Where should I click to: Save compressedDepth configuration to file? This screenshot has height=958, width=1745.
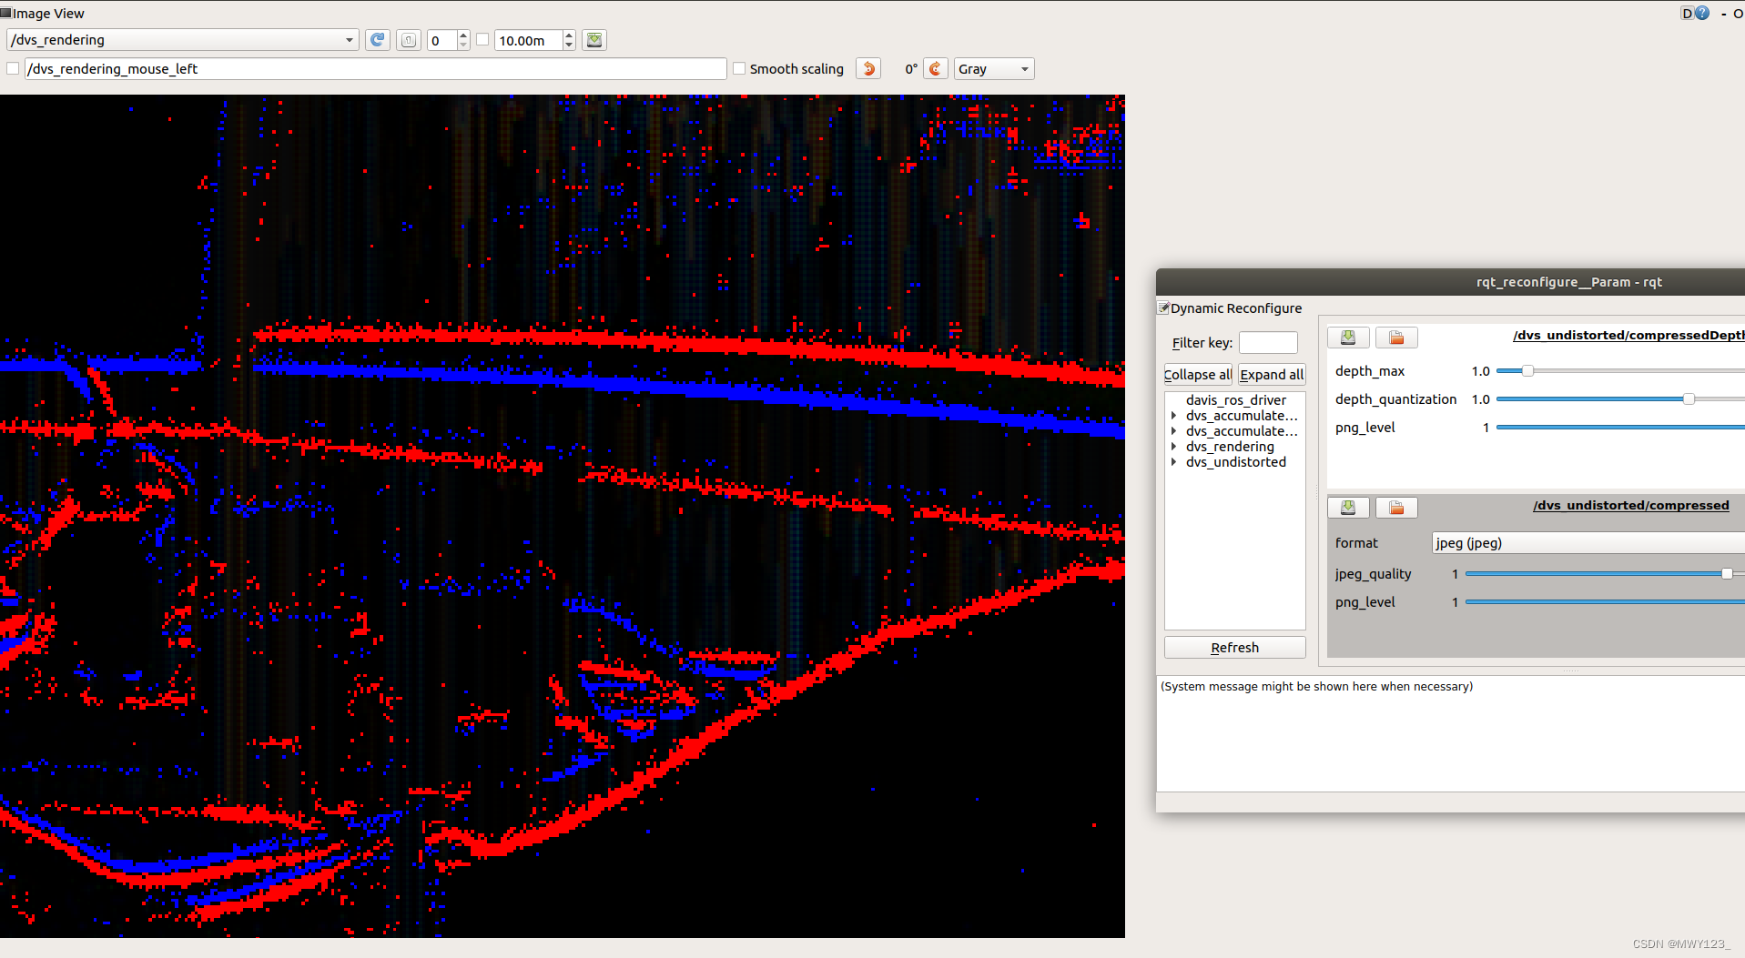(x=1348, y=338)
